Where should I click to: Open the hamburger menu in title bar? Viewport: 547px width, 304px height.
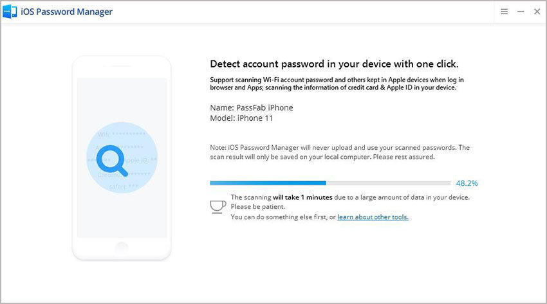coord(505,12)
